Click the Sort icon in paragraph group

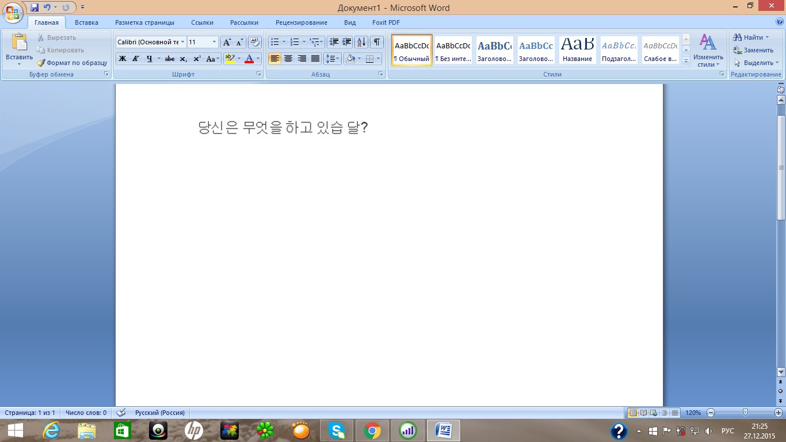click(x=361, y=42)
